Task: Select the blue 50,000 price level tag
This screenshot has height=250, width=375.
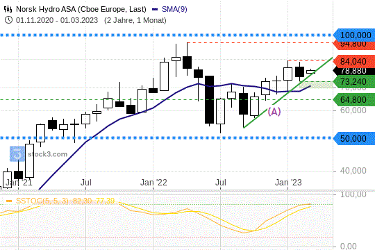Action: point(354,138)
